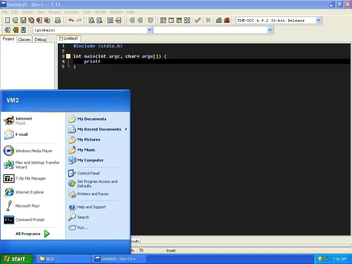Screen dimensions: 352x264
Task: Click the Rebuild All toolbar icon
Action: [x=187, y=20]
